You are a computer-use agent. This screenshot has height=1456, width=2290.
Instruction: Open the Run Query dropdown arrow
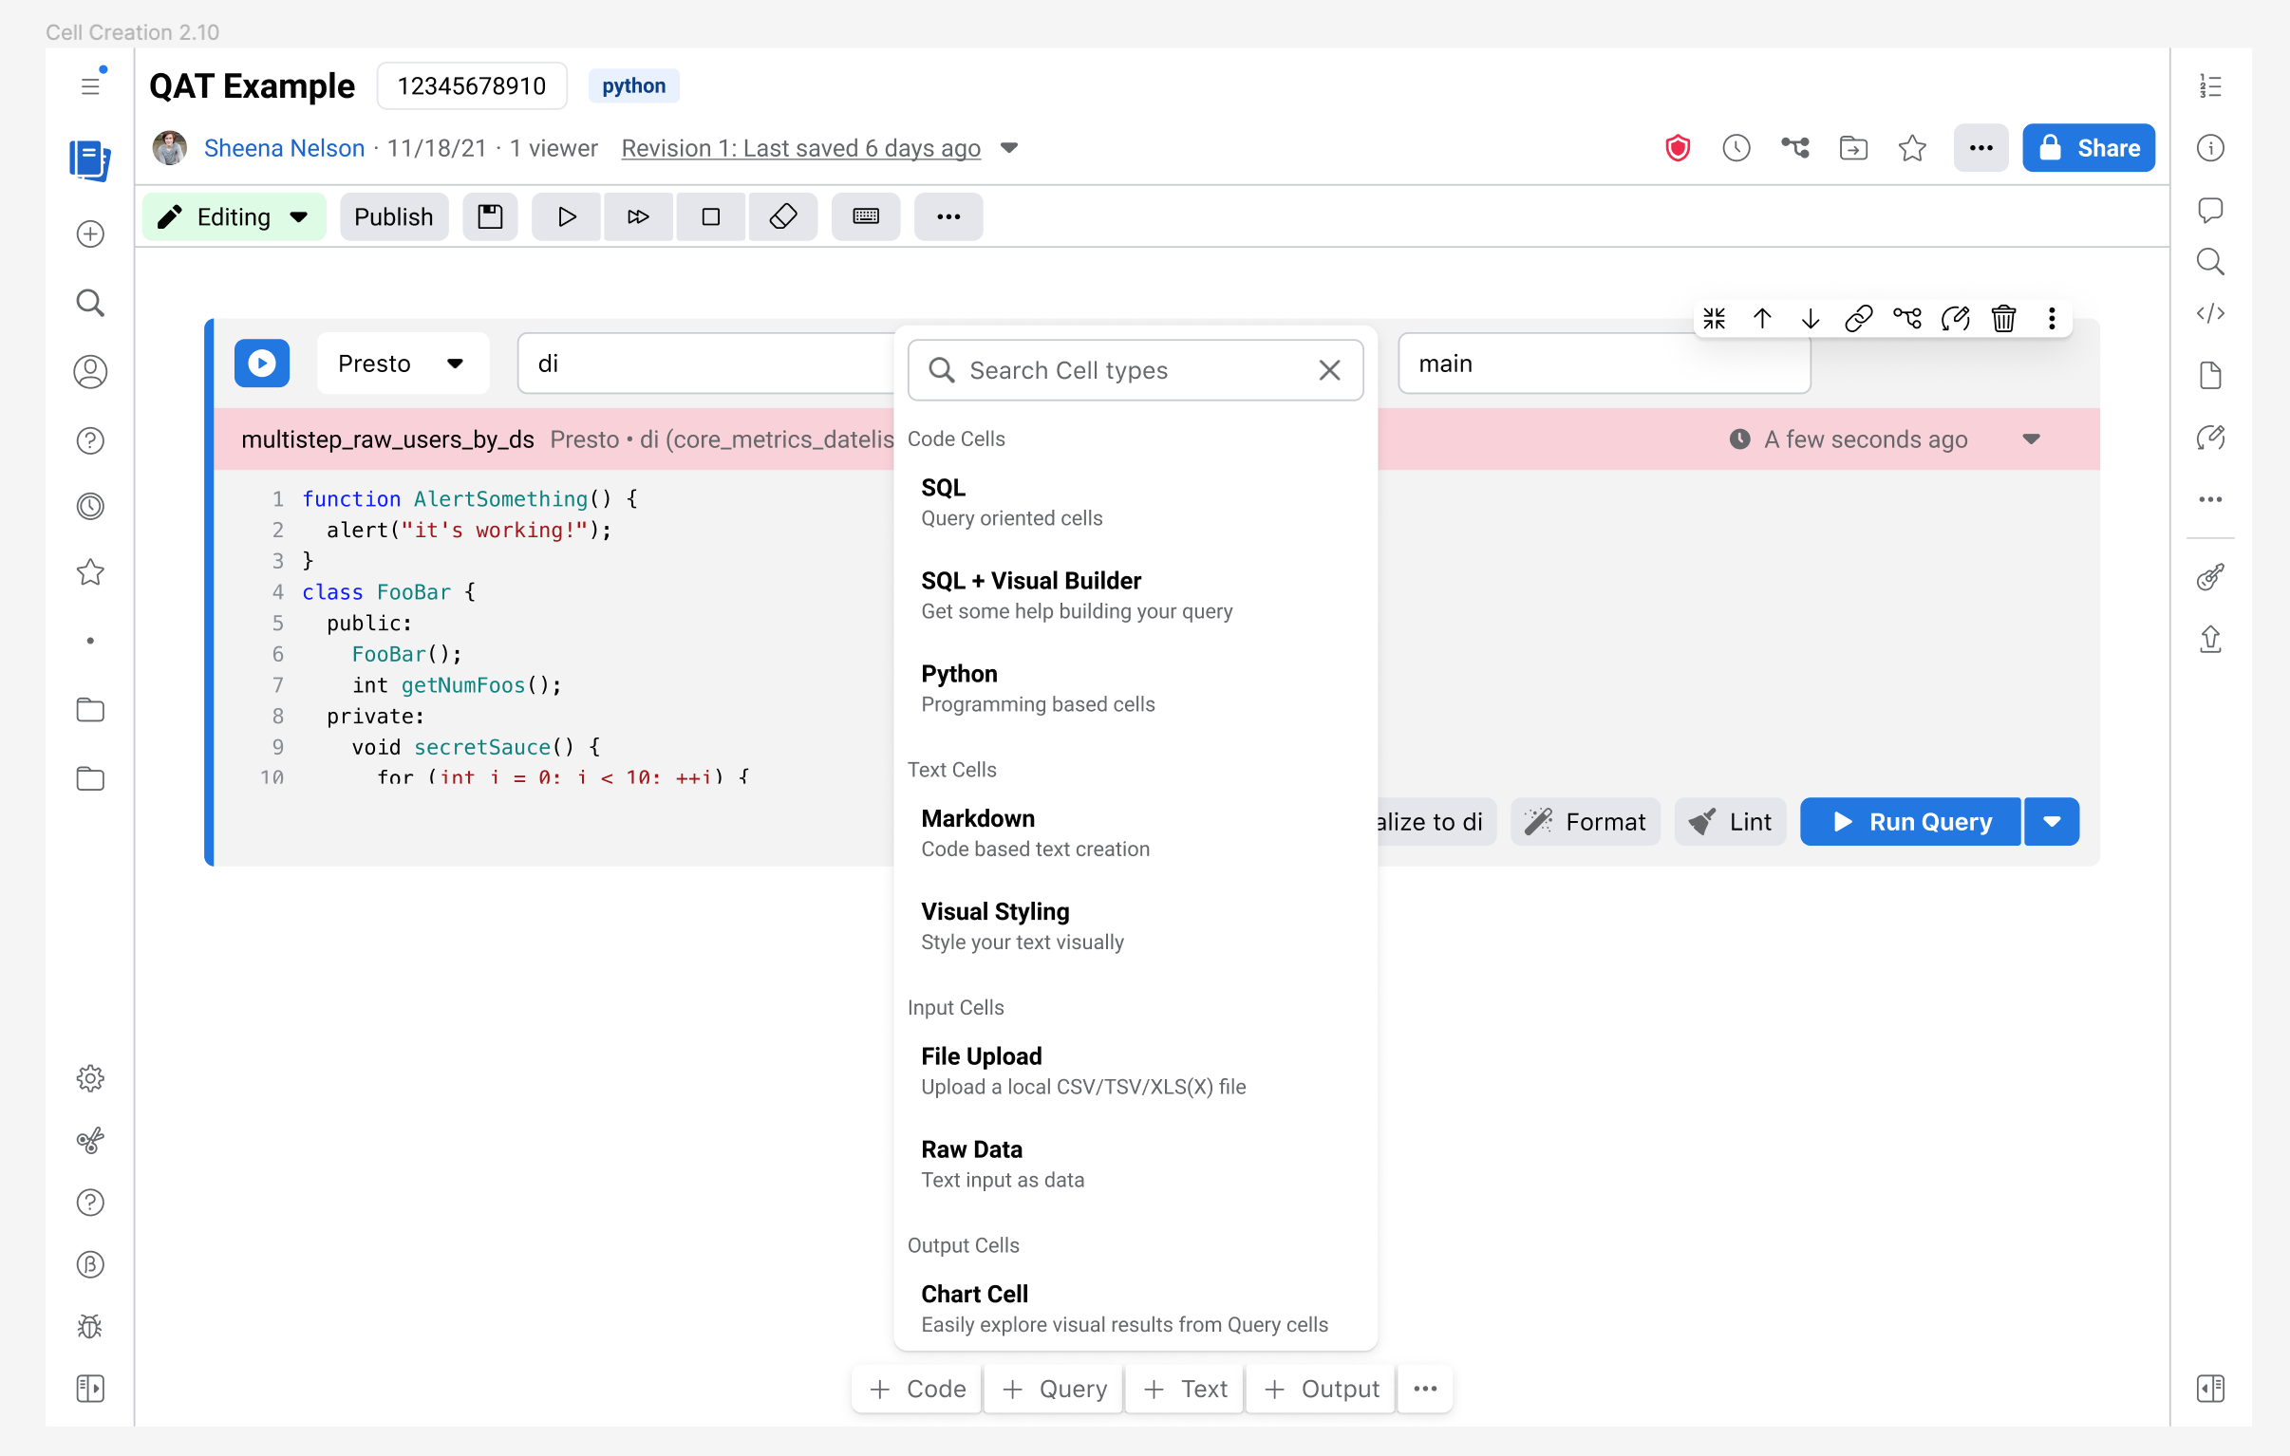(x=2052, y=822)
